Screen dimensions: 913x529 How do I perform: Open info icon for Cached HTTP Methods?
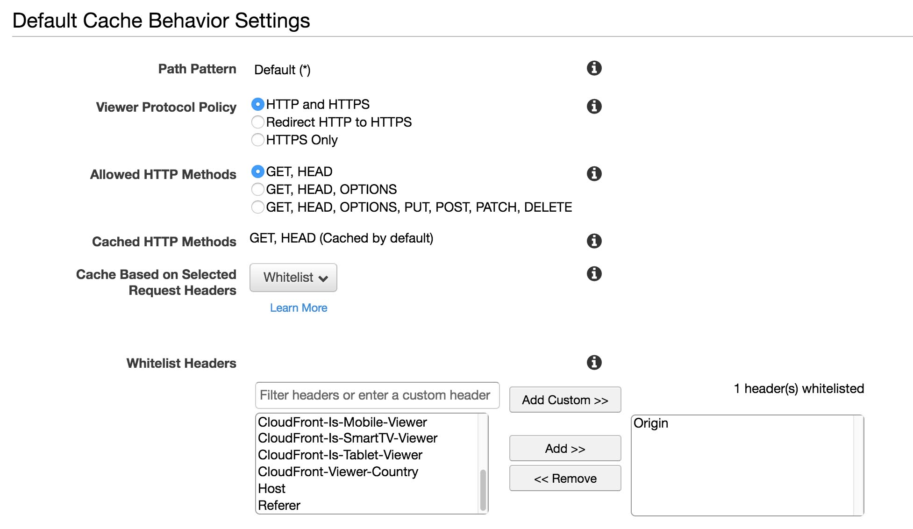[594, 241]
